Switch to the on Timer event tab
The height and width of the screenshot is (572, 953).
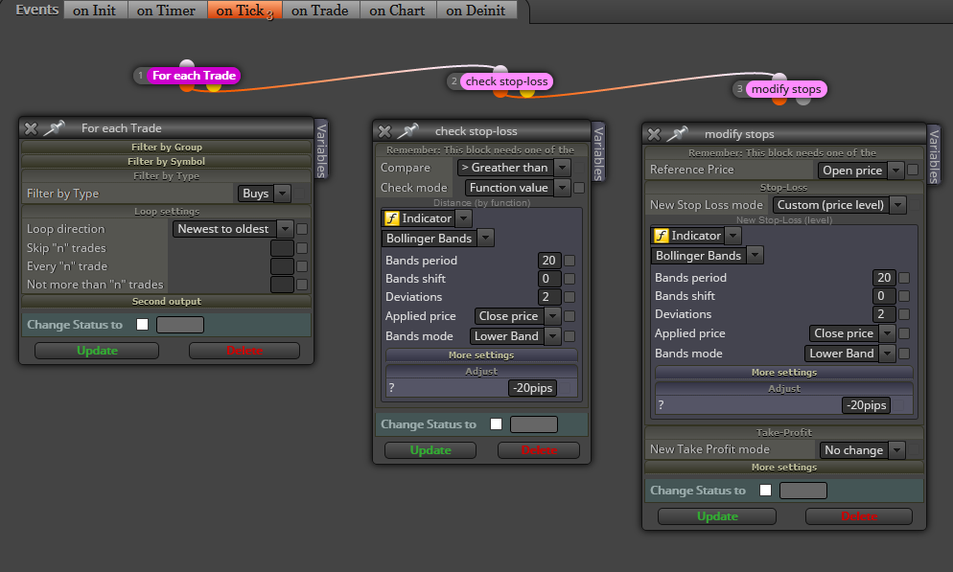pyautogui.click(x=166, y=11)
